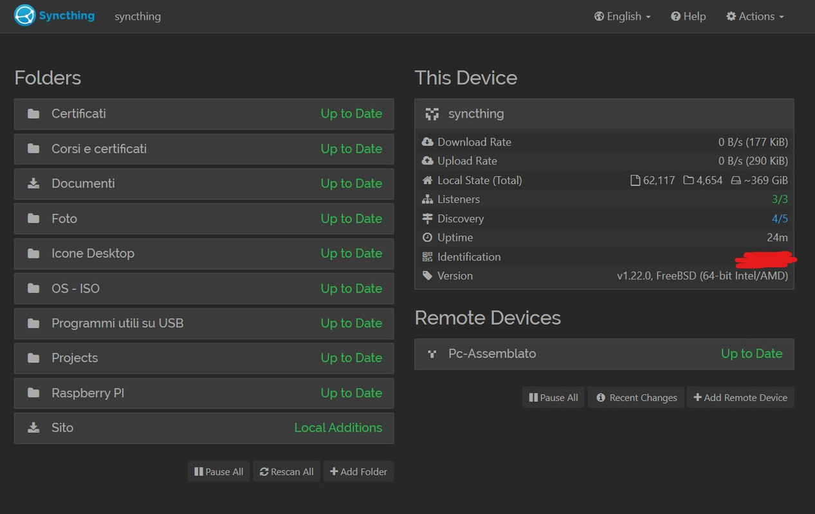The height and width of the screenshot is (514, 815).
Task: Expand the Certificati folder panel
Action: [204, 114]
